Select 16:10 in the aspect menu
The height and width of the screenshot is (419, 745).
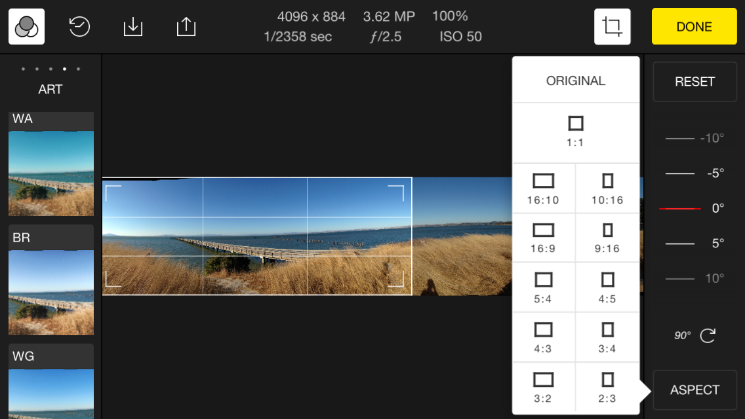543,189
